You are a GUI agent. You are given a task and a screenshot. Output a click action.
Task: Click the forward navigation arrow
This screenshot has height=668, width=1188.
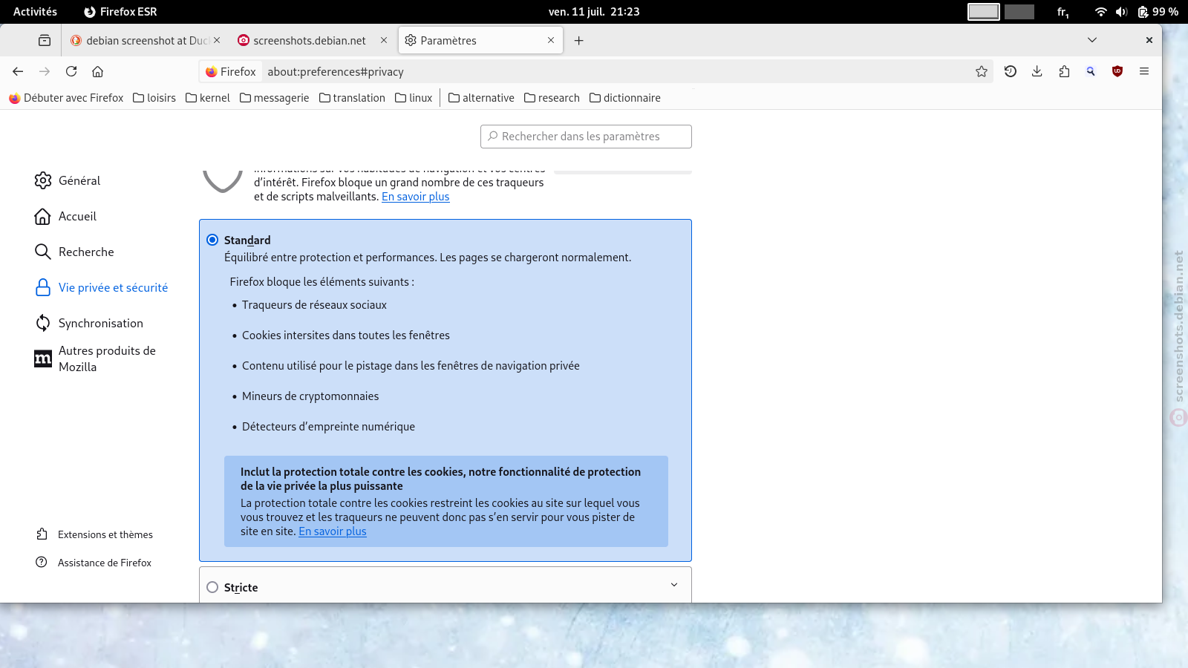(45, 71)
